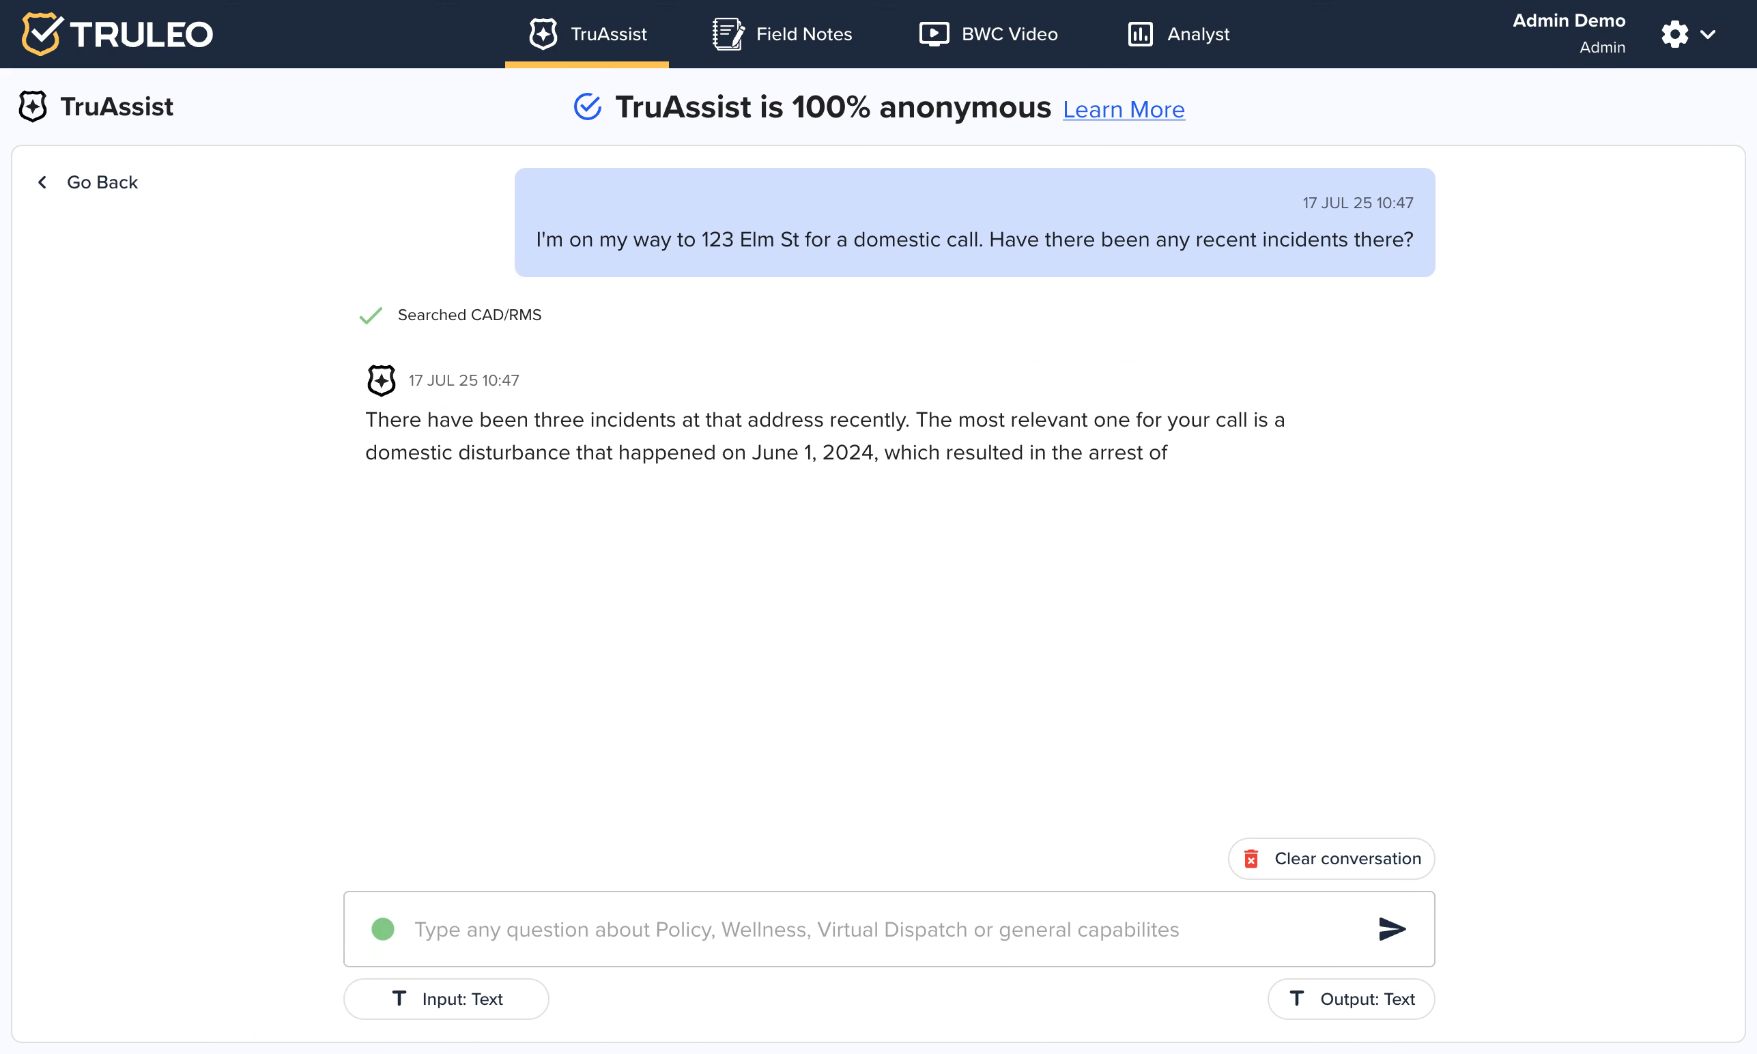
Task: Switch to Field Notes tab
Action: (x=782, y=33)
